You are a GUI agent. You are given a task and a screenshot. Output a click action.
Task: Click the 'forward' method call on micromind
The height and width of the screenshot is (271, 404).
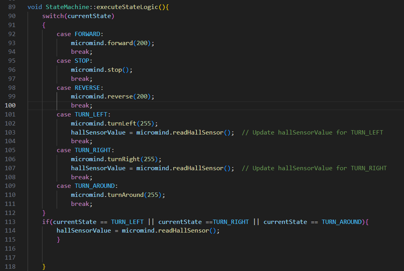tap(120, 43)
